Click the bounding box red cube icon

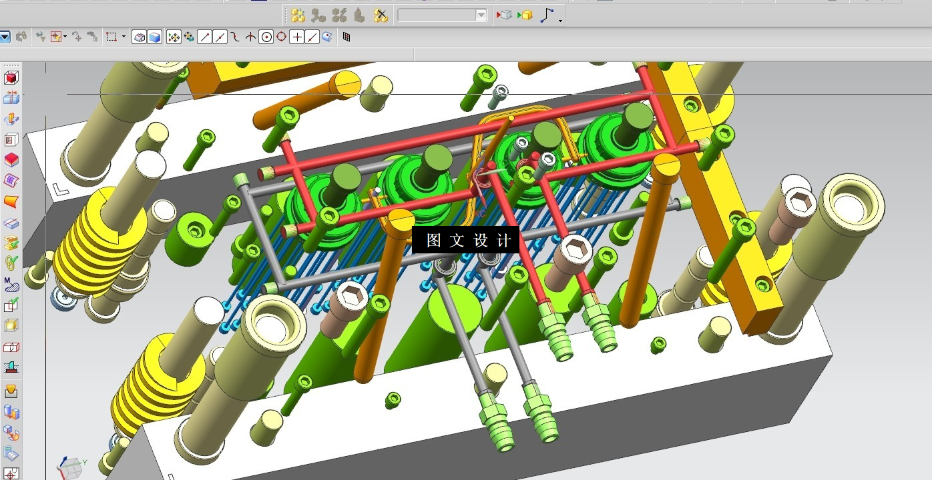pyautogui.click(x=11, y=78)
